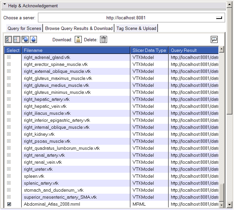The height and width of the screenshot is (210, 234).
Task: Enable the right_kidney.vtk checkbox
Action: (x=9, y=134)
